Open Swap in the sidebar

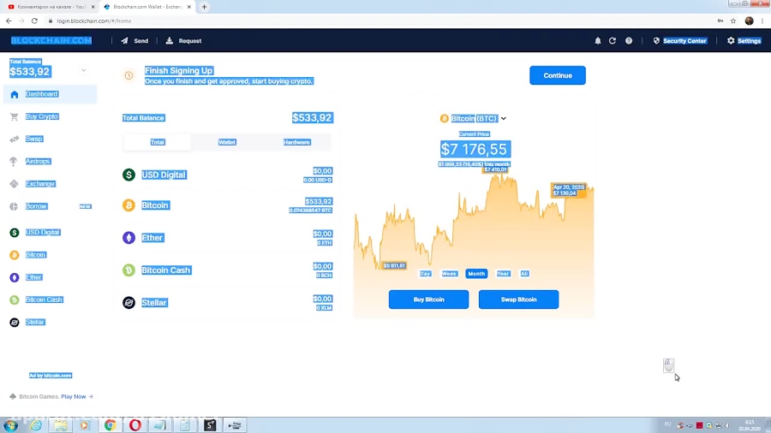click(x=34, y=139)
